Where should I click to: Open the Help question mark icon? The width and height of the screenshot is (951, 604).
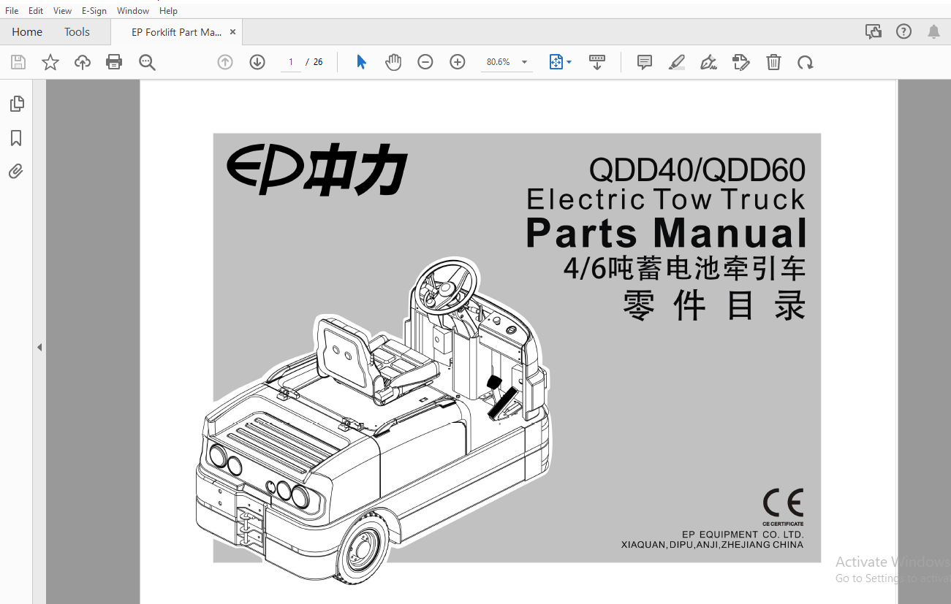[904, 31]
